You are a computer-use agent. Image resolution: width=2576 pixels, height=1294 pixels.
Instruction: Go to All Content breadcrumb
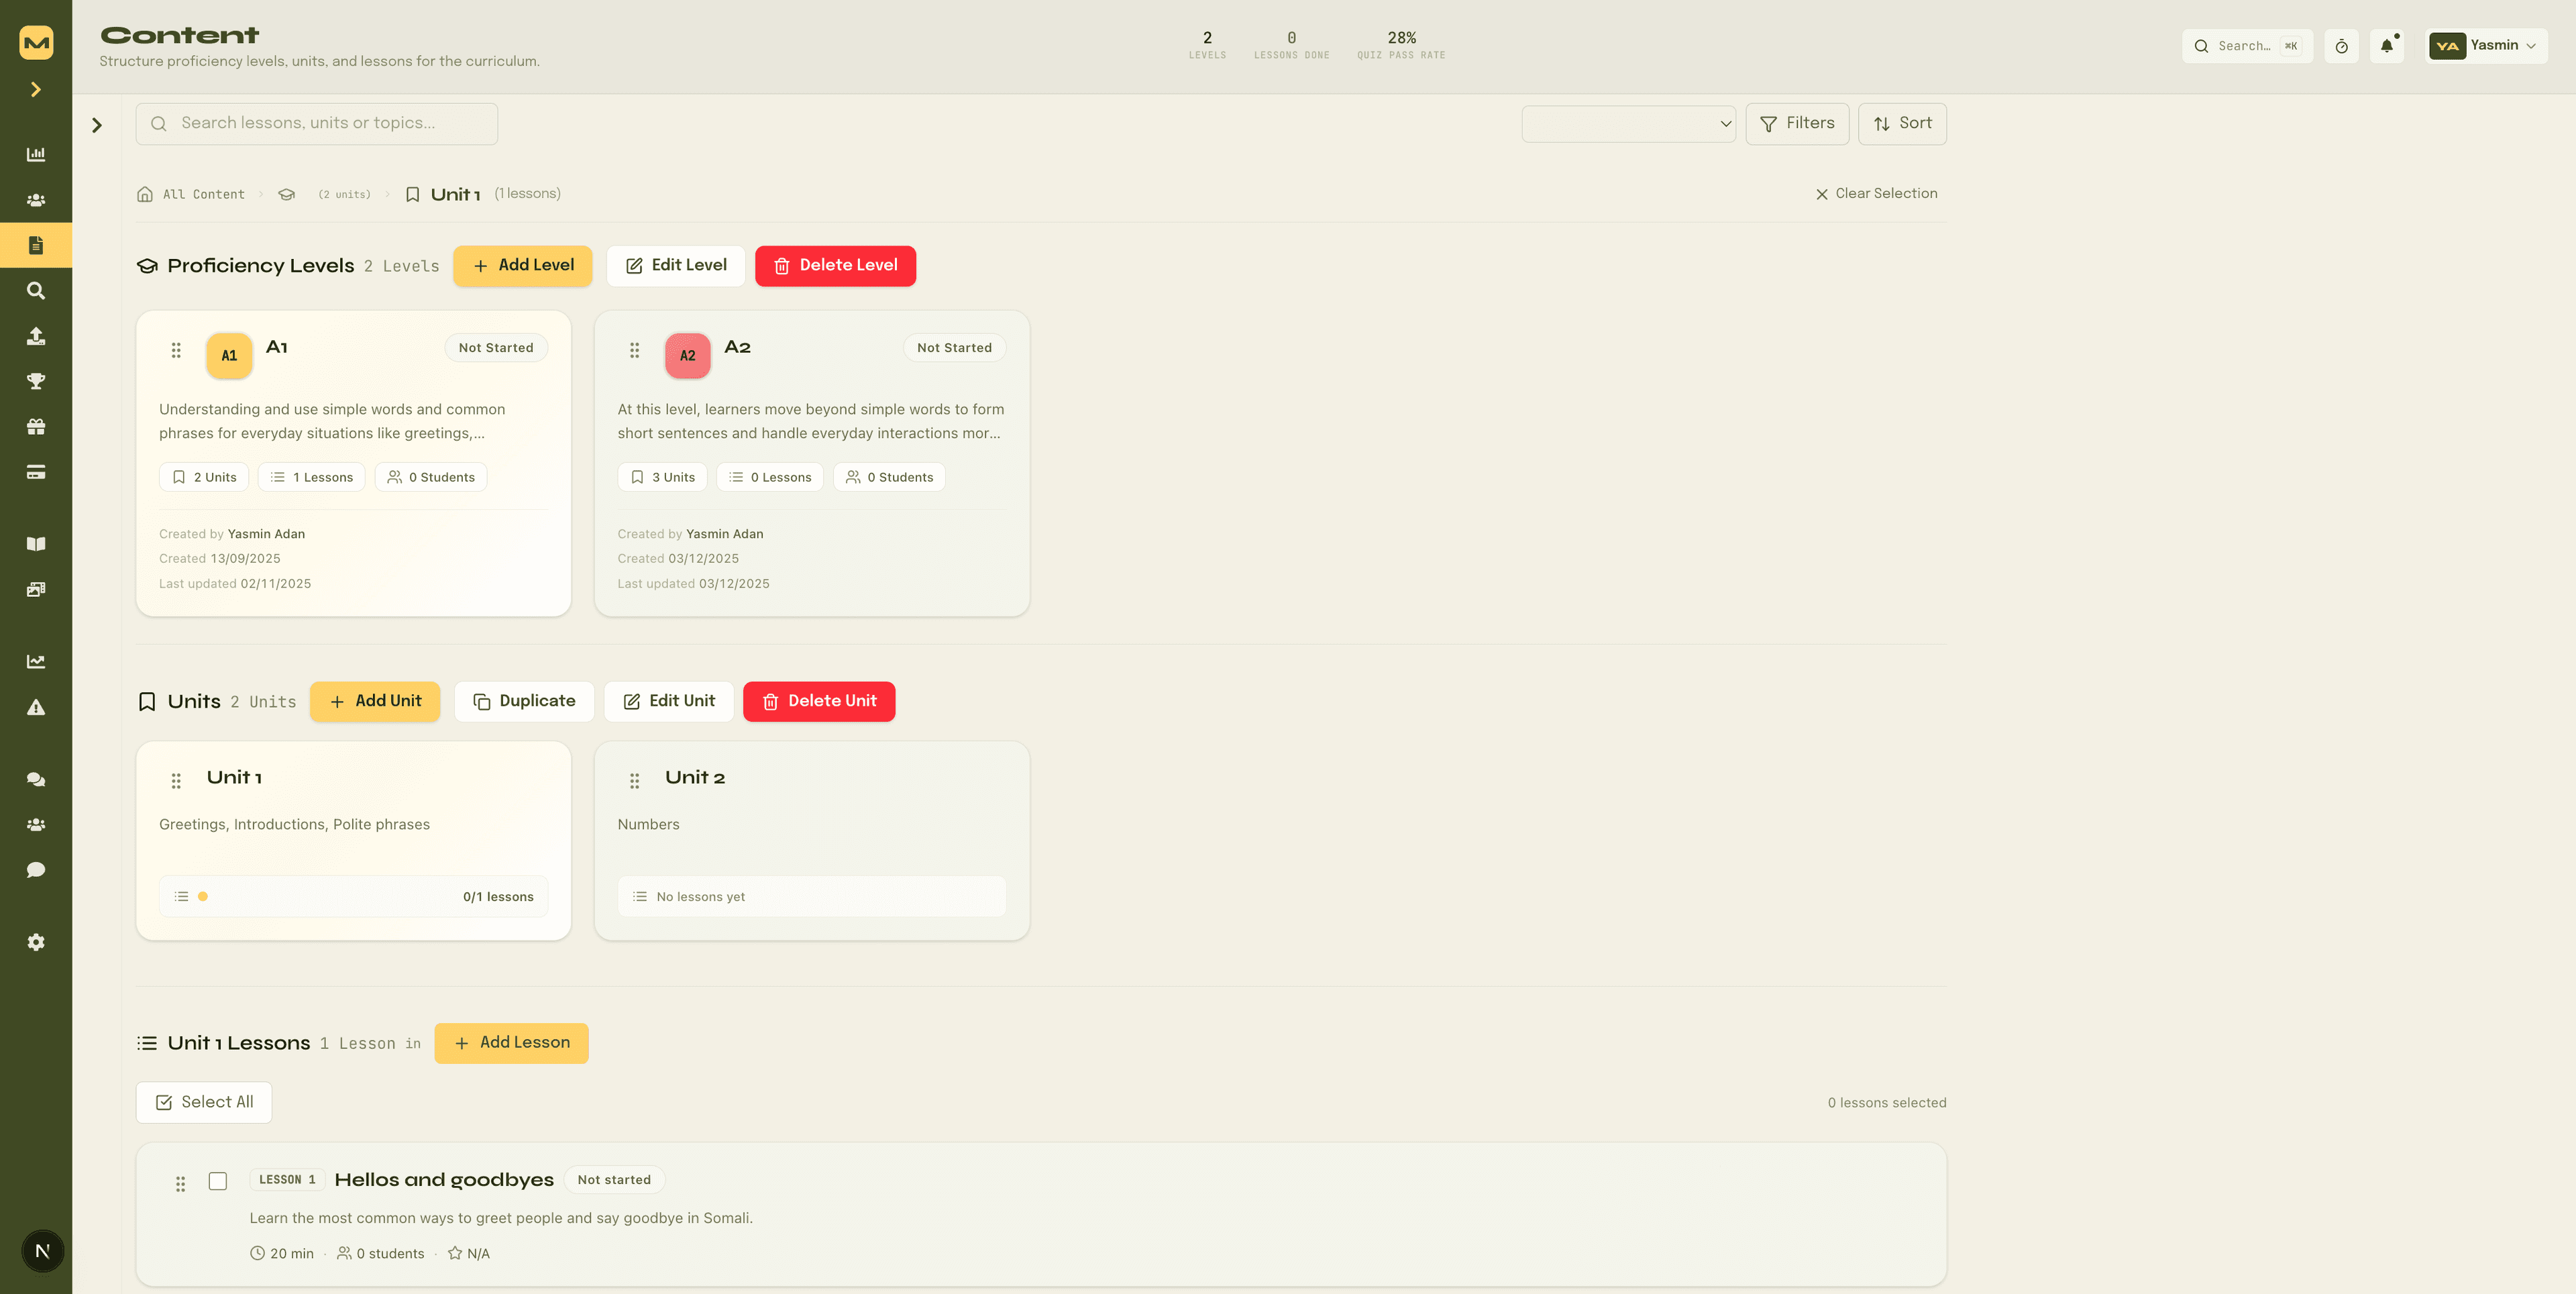191,194
